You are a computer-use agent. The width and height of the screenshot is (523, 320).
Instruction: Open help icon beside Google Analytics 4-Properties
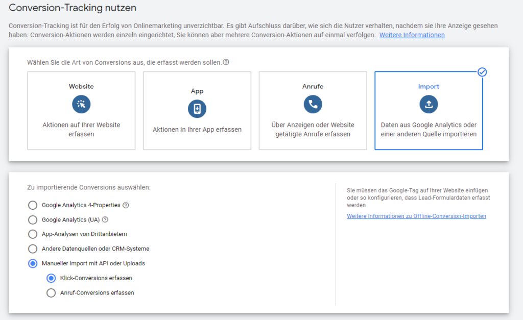(126, 205)
